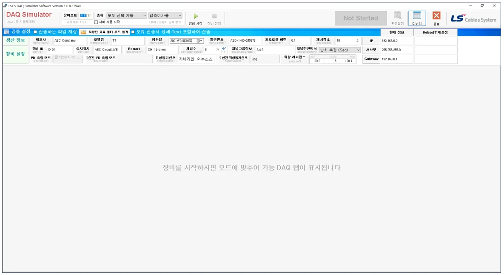Start the device with 장비 시작 play icon
This screenshot has height=275, width=504.
196,16
